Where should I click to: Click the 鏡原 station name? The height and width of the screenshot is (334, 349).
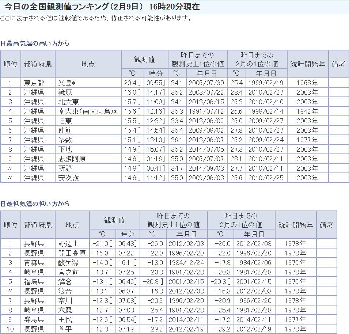tap(65, 92)
